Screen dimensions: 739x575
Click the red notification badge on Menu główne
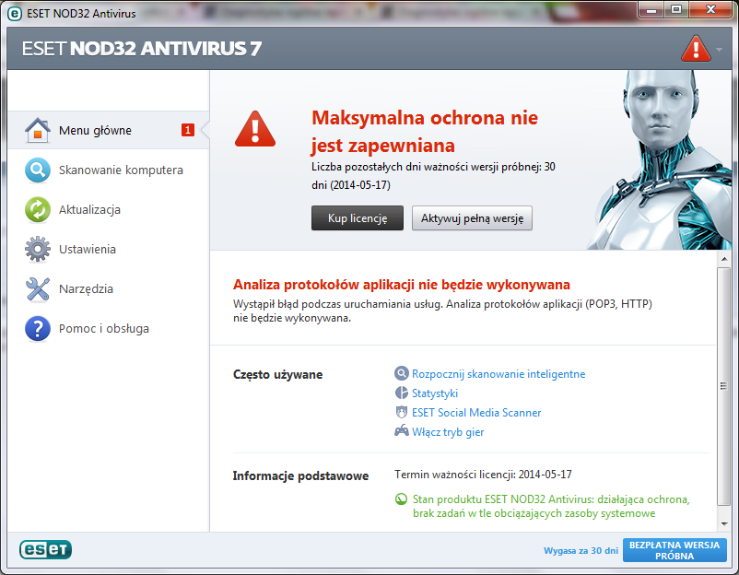[188, 130]
